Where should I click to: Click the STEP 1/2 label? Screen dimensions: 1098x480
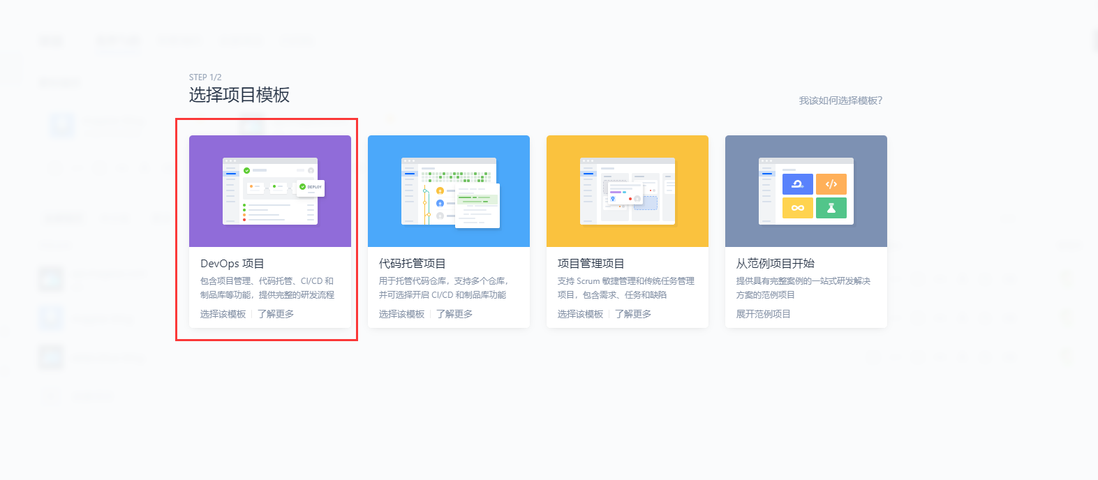point(205,77)
